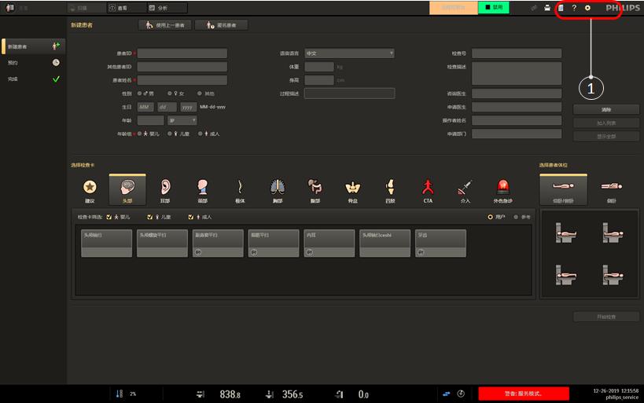Select the 头颅轴扫ceshi exam card
The image size is (644, 403).
pos(385,244)
